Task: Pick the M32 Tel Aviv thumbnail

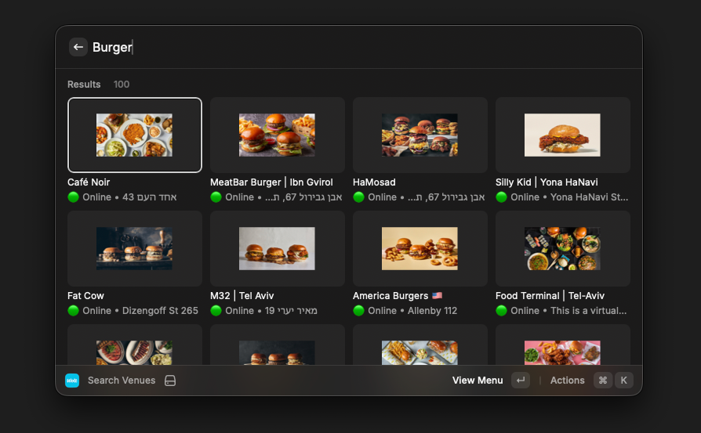Action: (277, 248)
